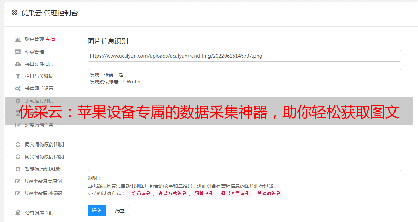
Task: Open 手动运行测试 menu item
Action: (x=39, y=101)
